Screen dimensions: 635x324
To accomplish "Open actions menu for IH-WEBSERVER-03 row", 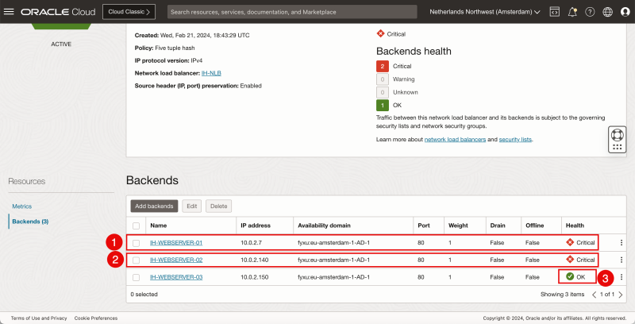I will pyautogui.click(x=622, y=277).
